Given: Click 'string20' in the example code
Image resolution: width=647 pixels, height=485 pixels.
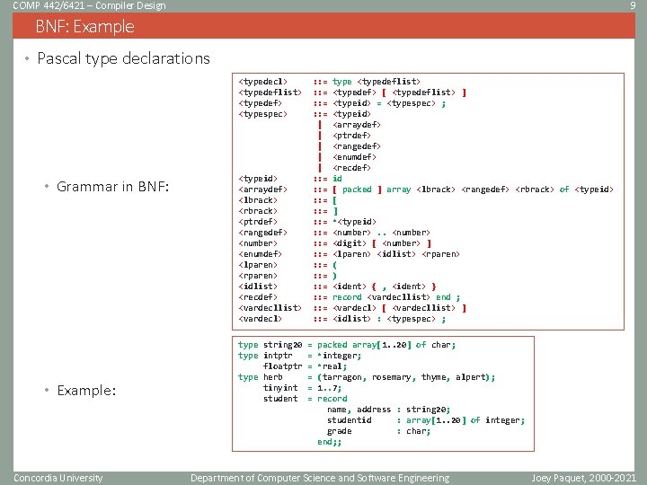Looking at the screenshot, I should coord(283,345).
